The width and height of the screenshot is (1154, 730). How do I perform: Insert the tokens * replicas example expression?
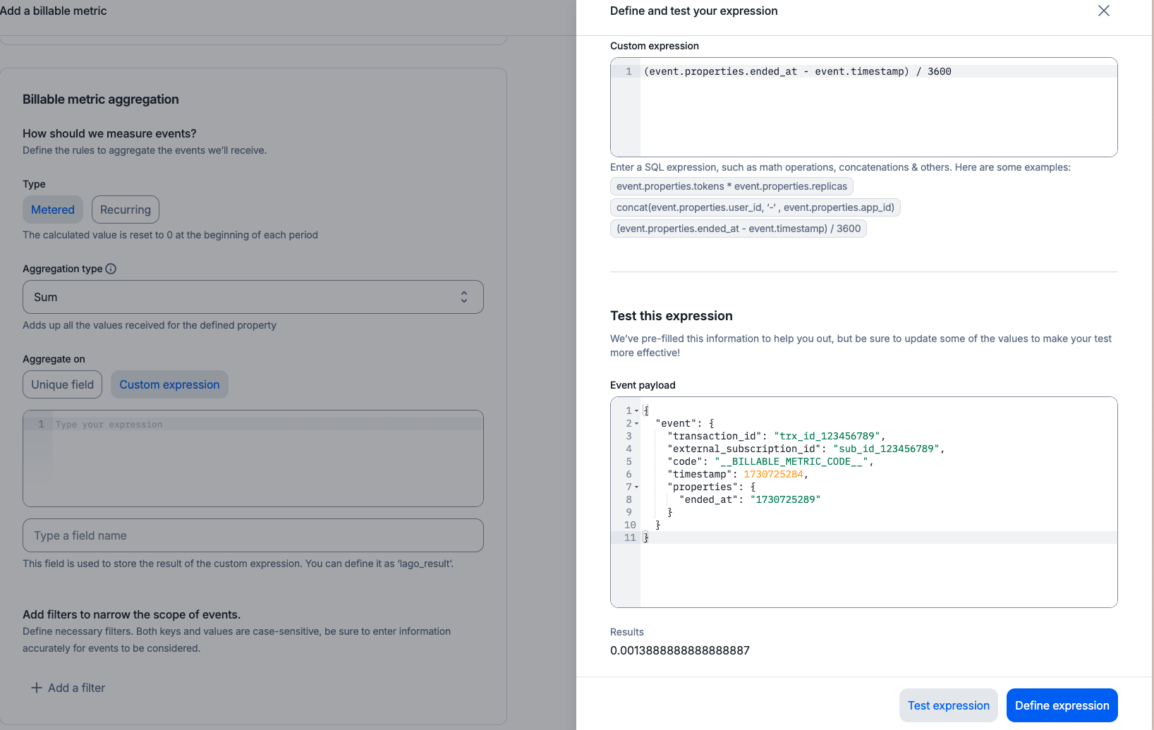[x=731, y=186]
